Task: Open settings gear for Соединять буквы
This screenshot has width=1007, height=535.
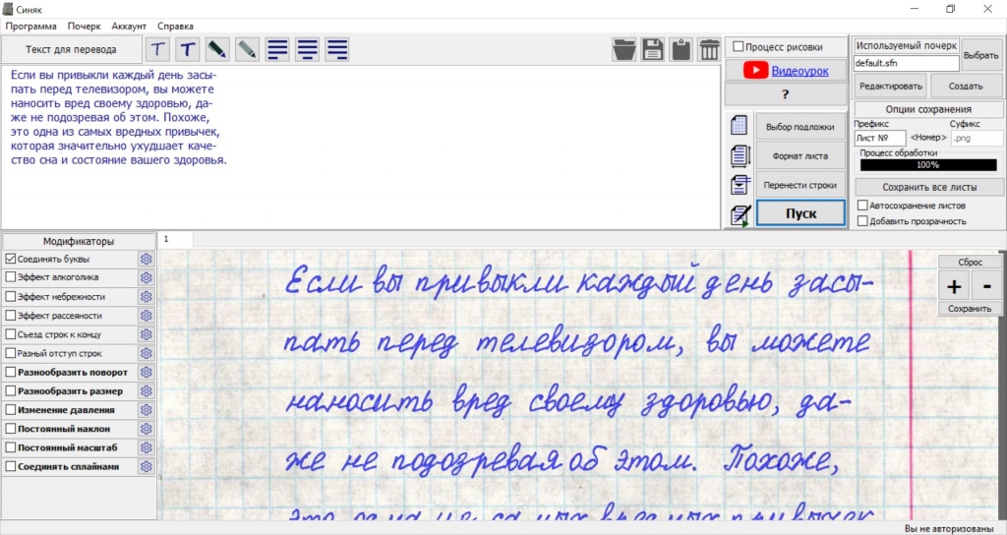Action: [147, 259]
